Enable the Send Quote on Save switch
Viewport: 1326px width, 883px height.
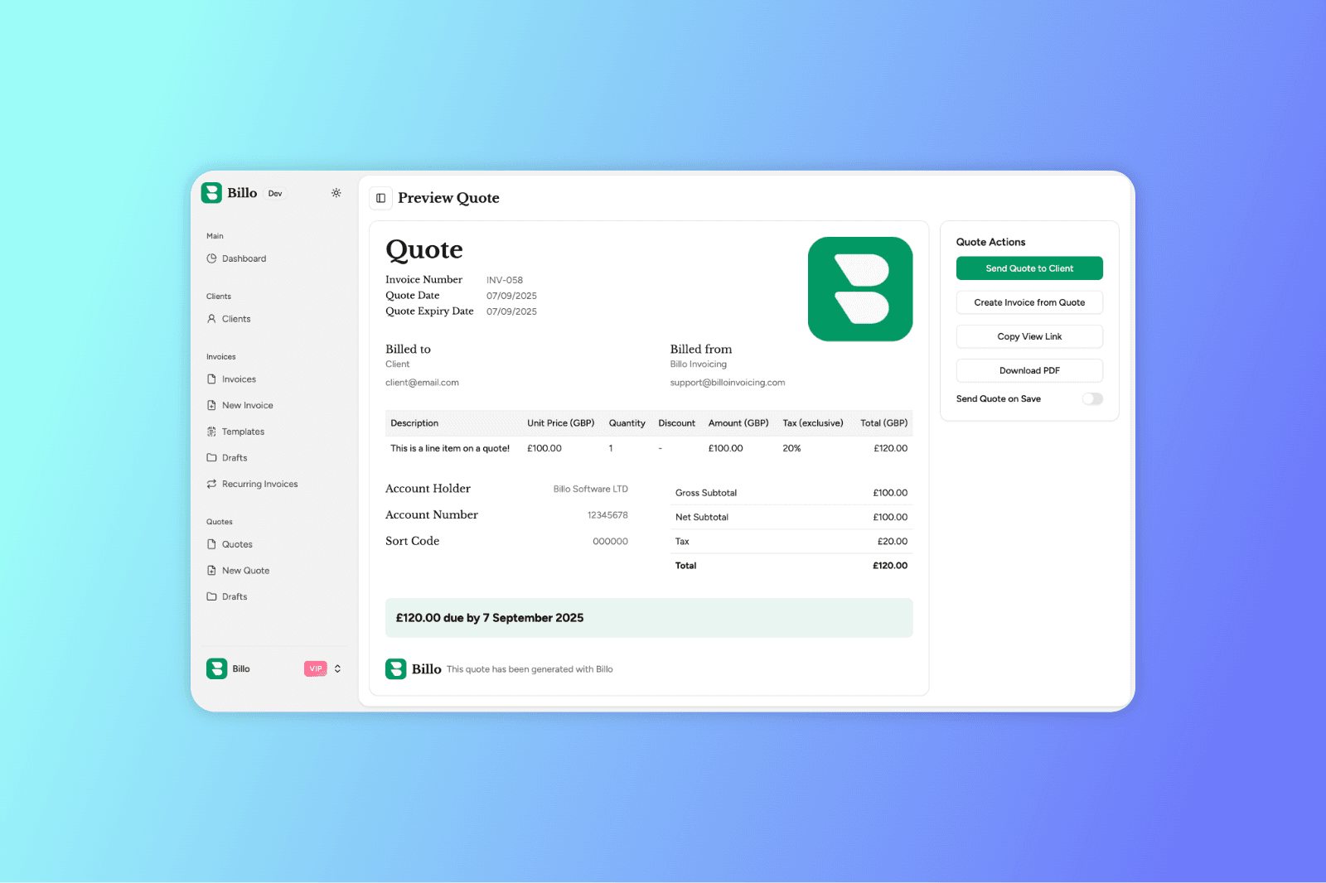tap(1091, 399)
